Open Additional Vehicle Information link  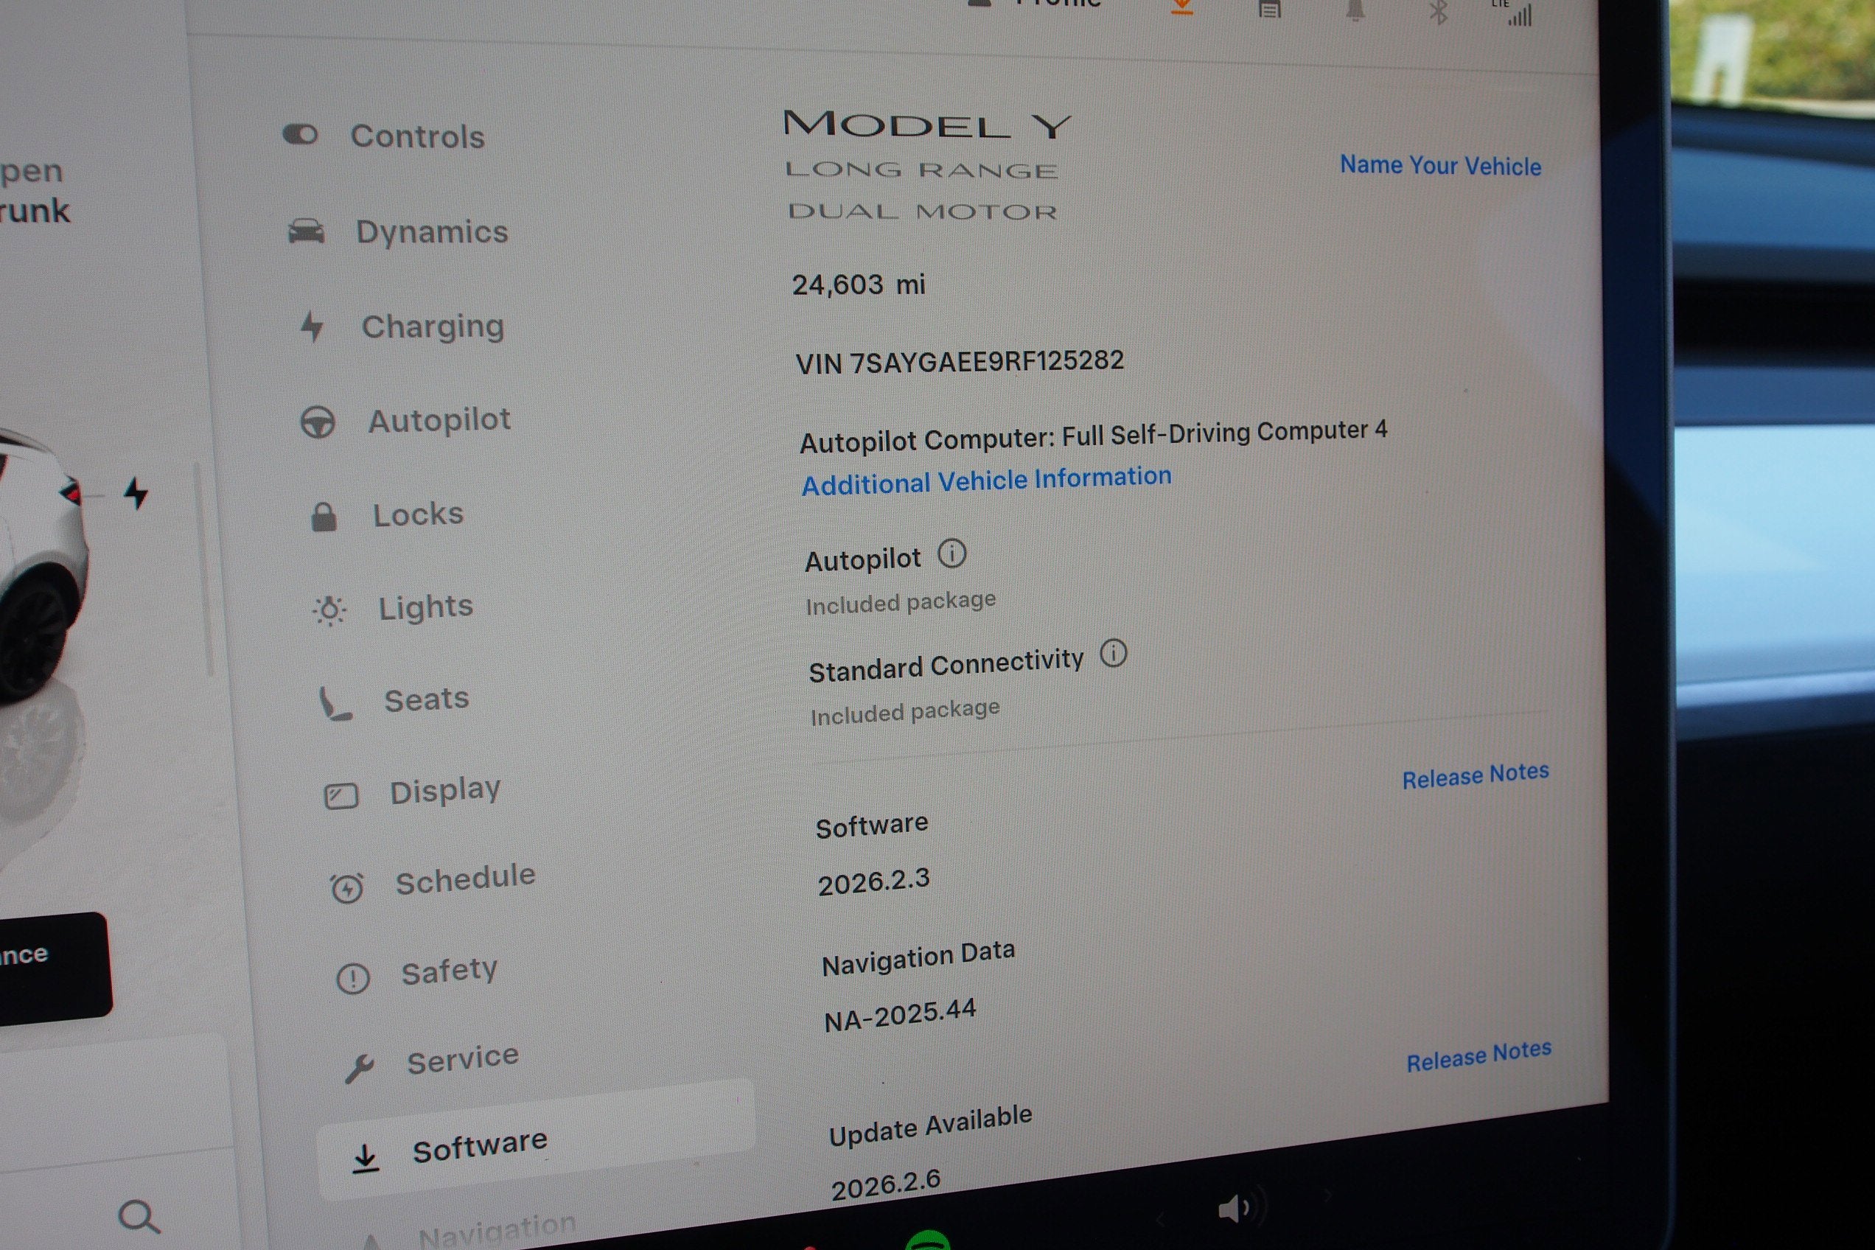(x=986, y=481)
